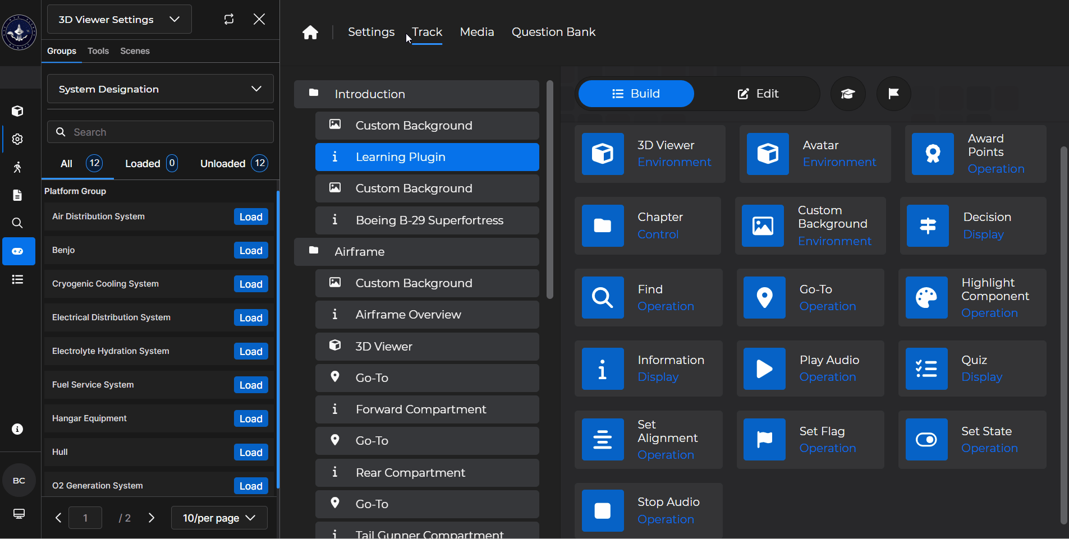Open the Question Bank menu item
The width and height of the screenshot is (1069, 539).
(553, 32)
